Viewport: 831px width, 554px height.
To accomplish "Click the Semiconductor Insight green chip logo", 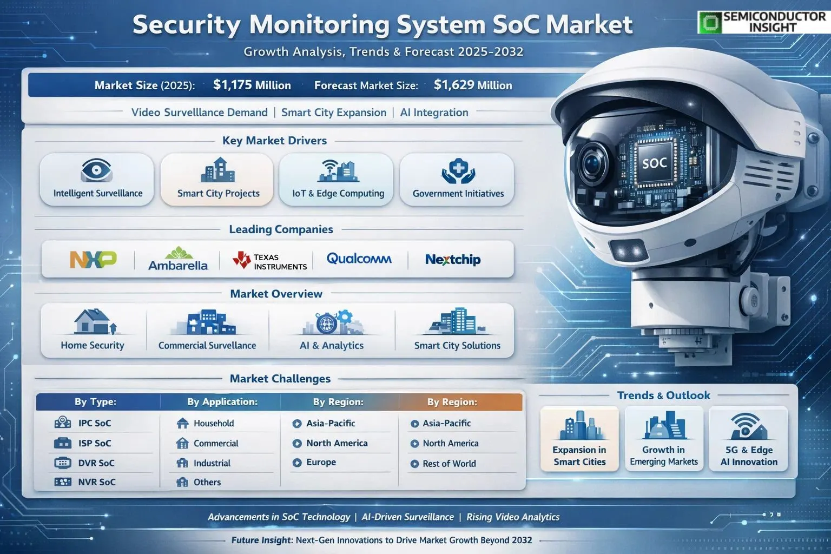I will [709, 22].
